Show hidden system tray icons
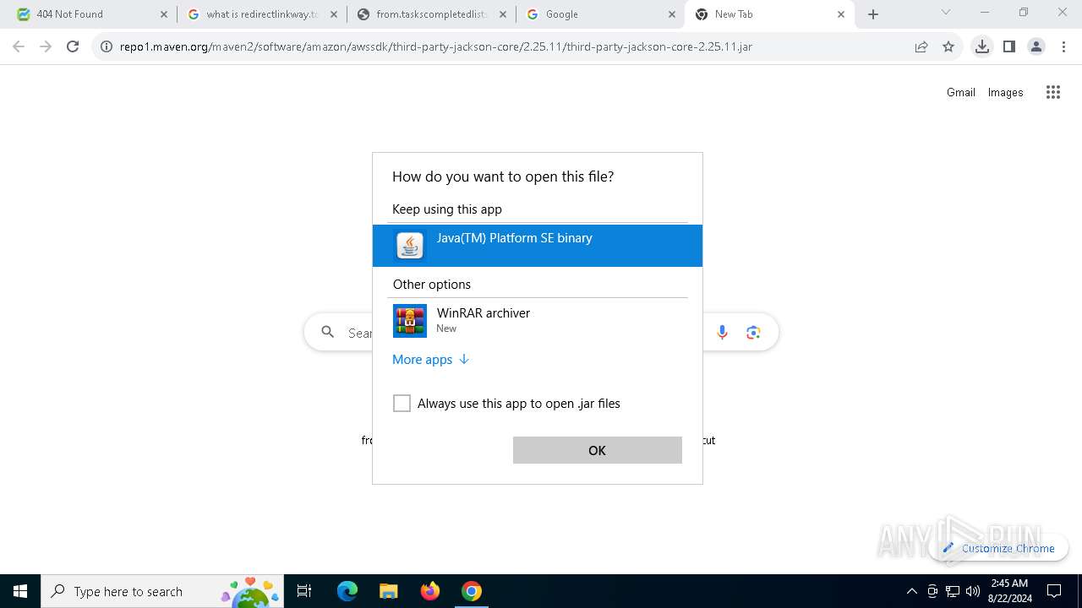Image resolution: width=1082 pixels, height=608 pixels. pyautogui.click(x=911, y=591)
